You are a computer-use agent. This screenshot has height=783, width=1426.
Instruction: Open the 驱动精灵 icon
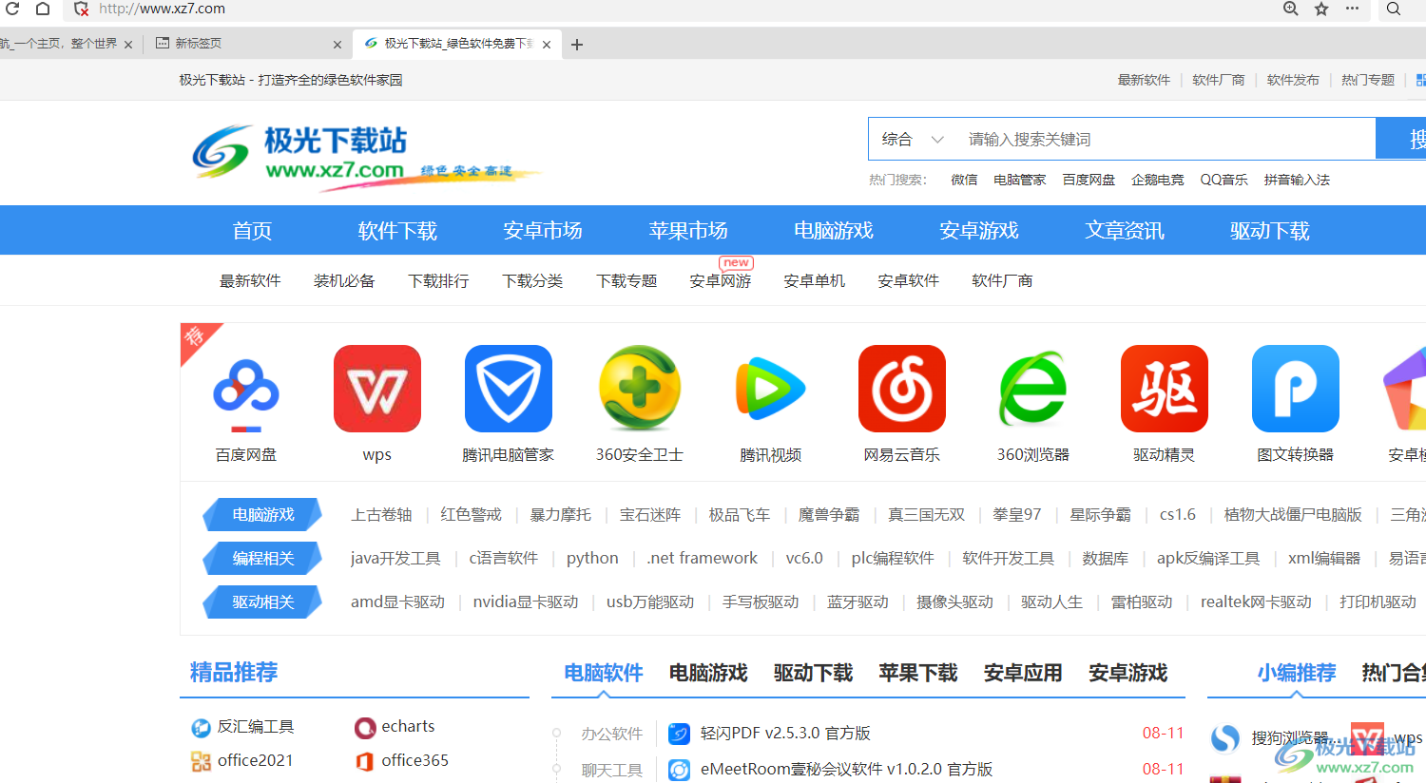[1165, 389]
